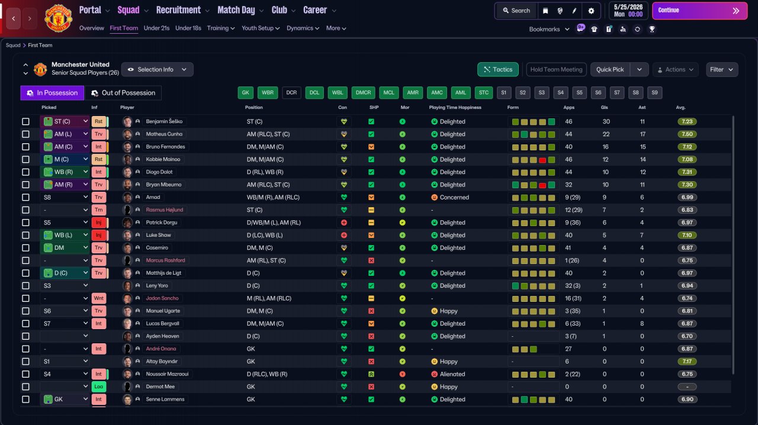Go back with the left arrow button
Image resolution: width=758 pixels, height=425 pixels.
[14, 18]
